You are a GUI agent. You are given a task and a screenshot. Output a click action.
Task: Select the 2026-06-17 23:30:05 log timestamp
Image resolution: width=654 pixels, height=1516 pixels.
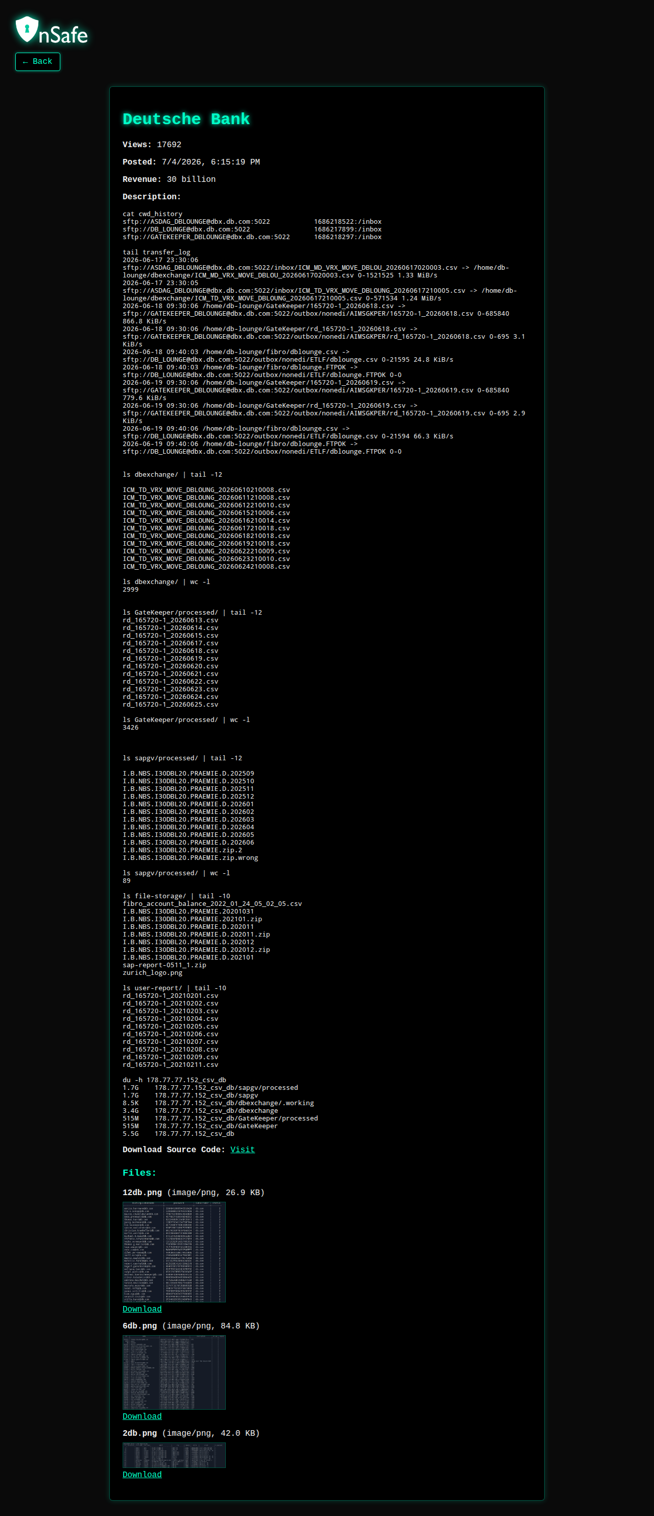tap(161, 283)
